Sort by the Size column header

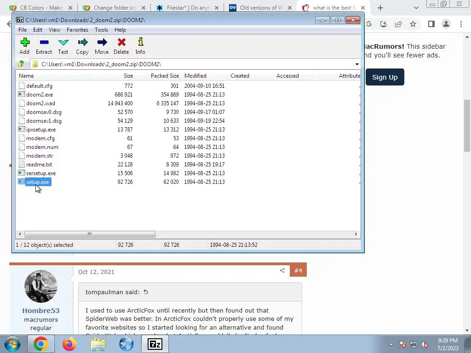click(x=112, y=76)
